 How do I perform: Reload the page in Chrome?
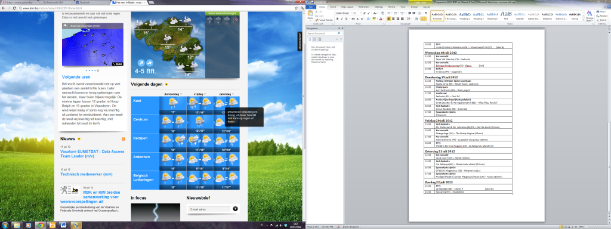[x=14, y=8]
